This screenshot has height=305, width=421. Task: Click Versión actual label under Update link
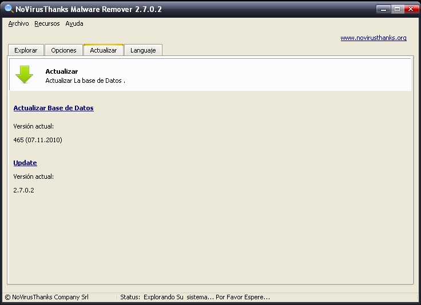(x=34, y=176)
